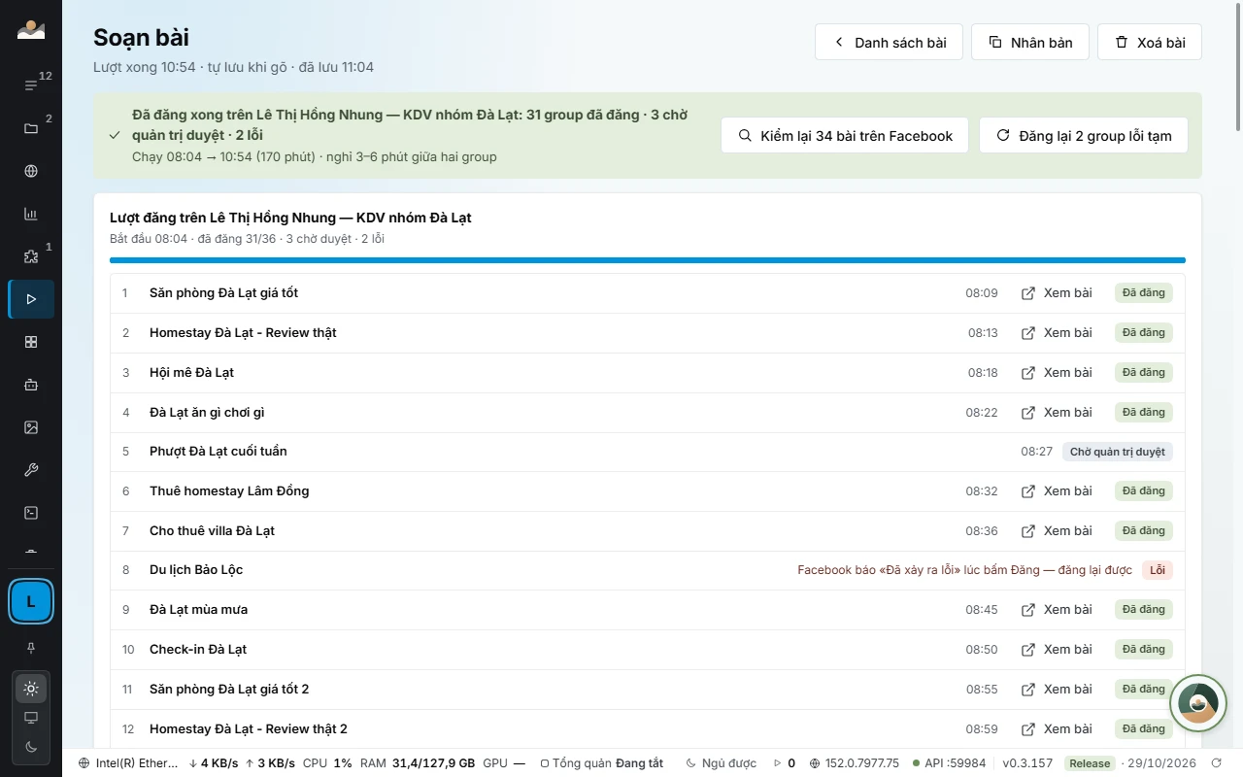Viewport: 1243px width, 777px height.
Task: Switch to dark theme moon icon
Action: [x=31, y=746]
